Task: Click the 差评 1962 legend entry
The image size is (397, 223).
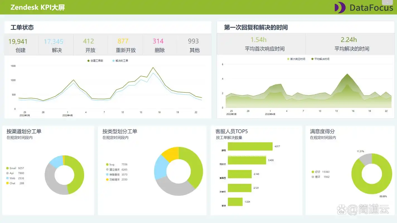Action: [320, 177]
